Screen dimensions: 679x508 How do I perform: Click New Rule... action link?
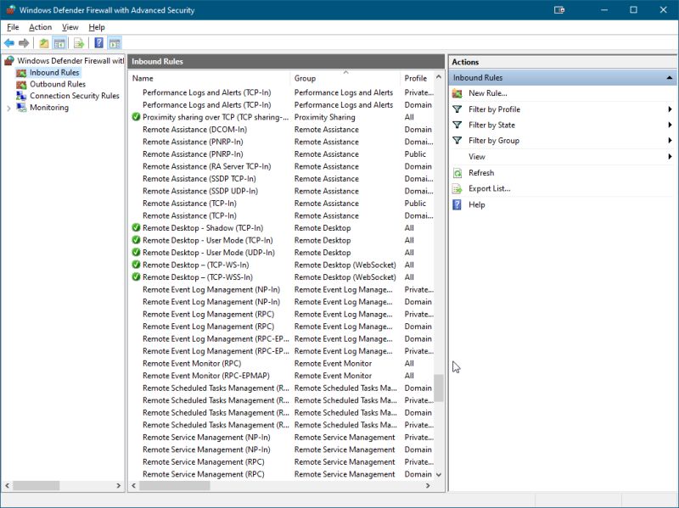[x=487, y=93]
